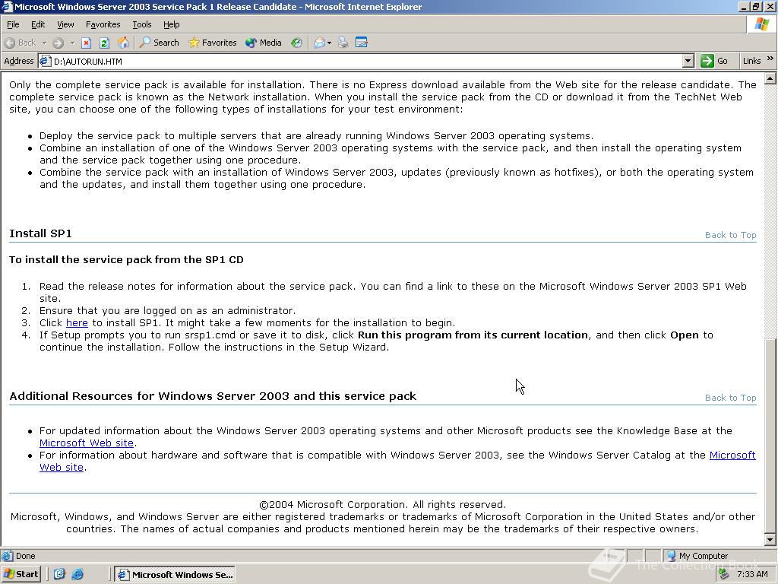Screen dimensions: 778x584
Task: Click the 7:33 AM clock
Action: coord(752,574)
